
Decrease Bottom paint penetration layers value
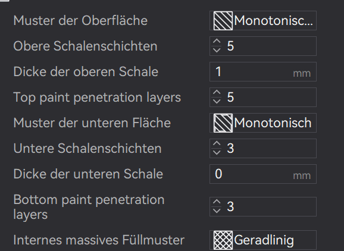(217, 211)
